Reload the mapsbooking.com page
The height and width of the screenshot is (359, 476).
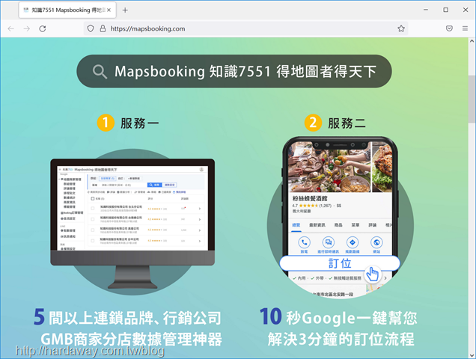[43, 28]
